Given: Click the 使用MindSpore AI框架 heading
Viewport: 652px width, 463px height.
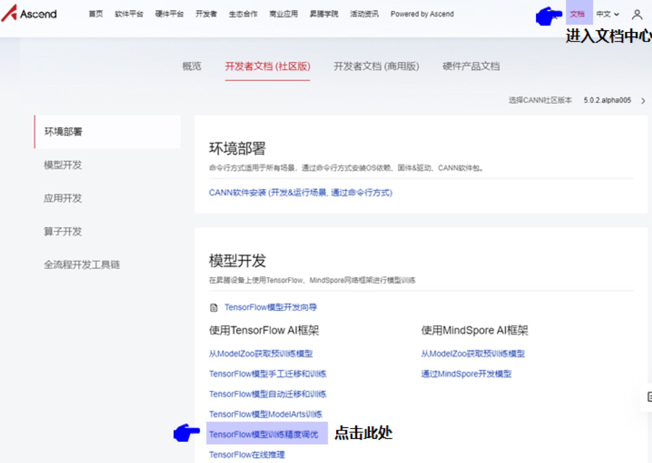Looking at the screenshot, I should 474,331.
